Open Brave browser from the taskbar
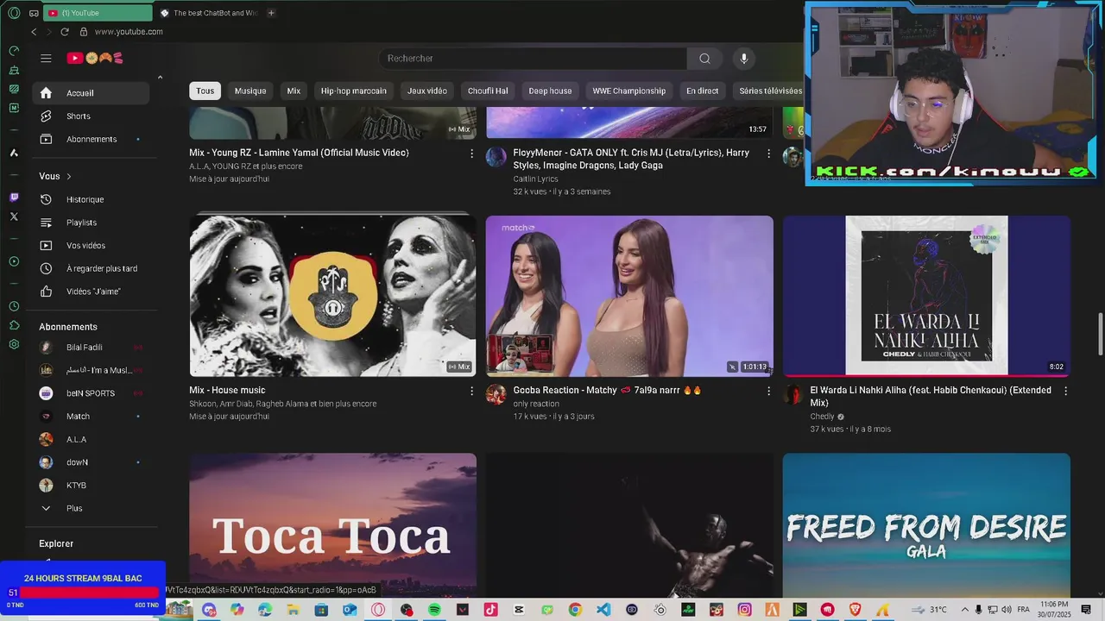The width and height of the screenshot is (1105, 621). (856, 610)
